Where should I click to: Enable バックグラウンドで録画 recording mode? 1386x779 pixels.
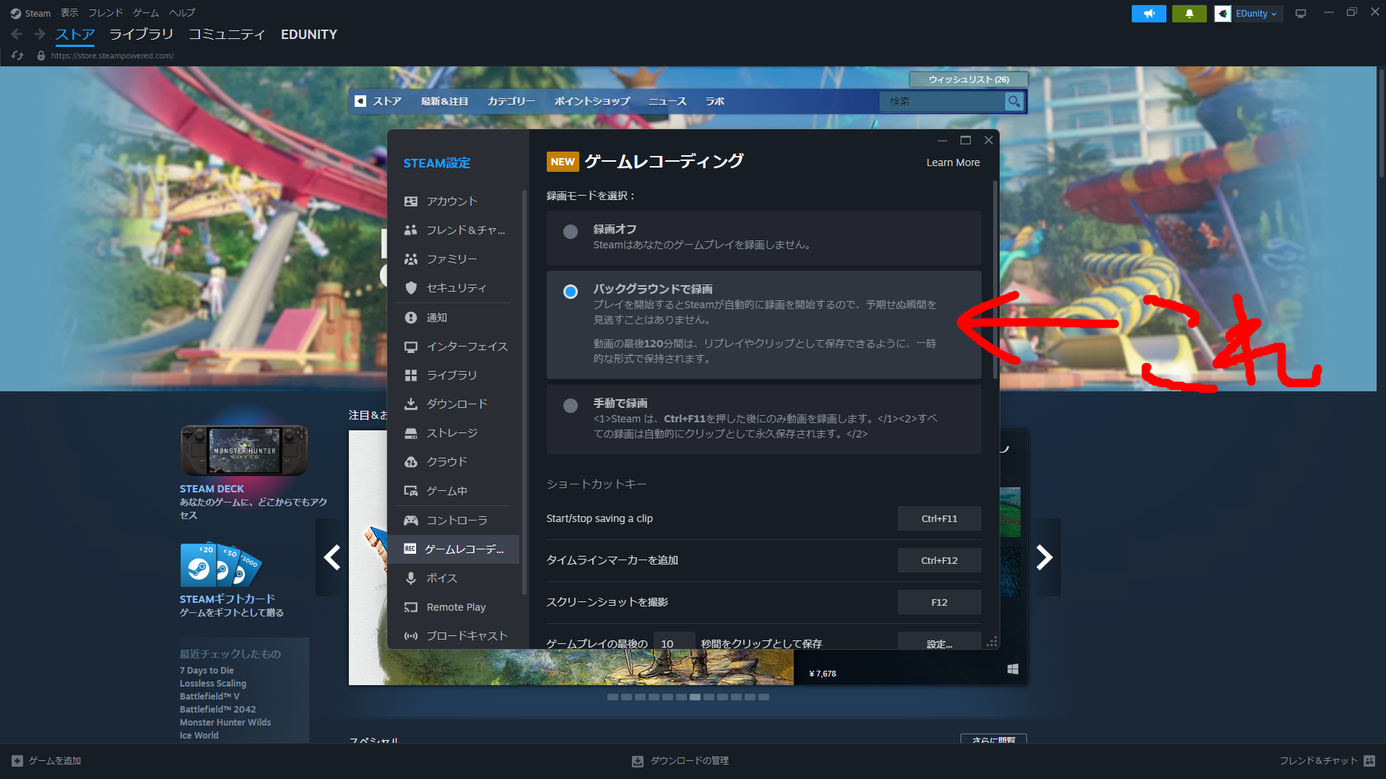coord(571,292)
